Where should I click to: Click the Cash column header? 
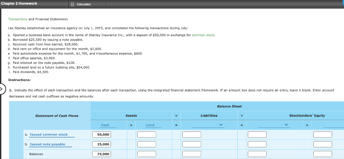pyautogui.click(x=105, y=125)
